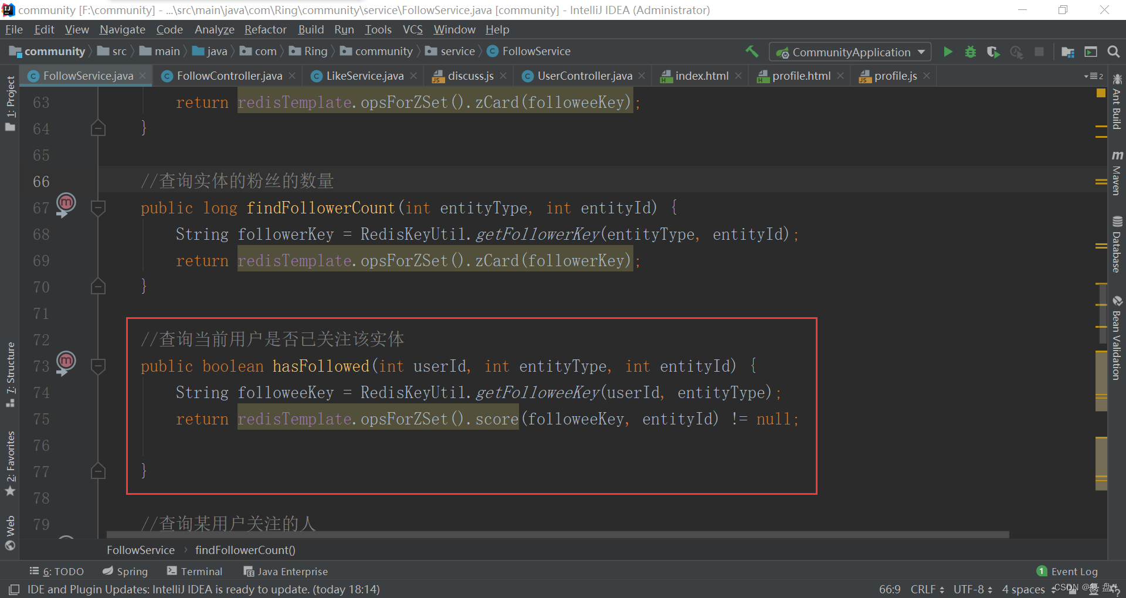Screen dimensions: 1126x598
Task: Toggle fold end marker at line 70
Action: 98,287
